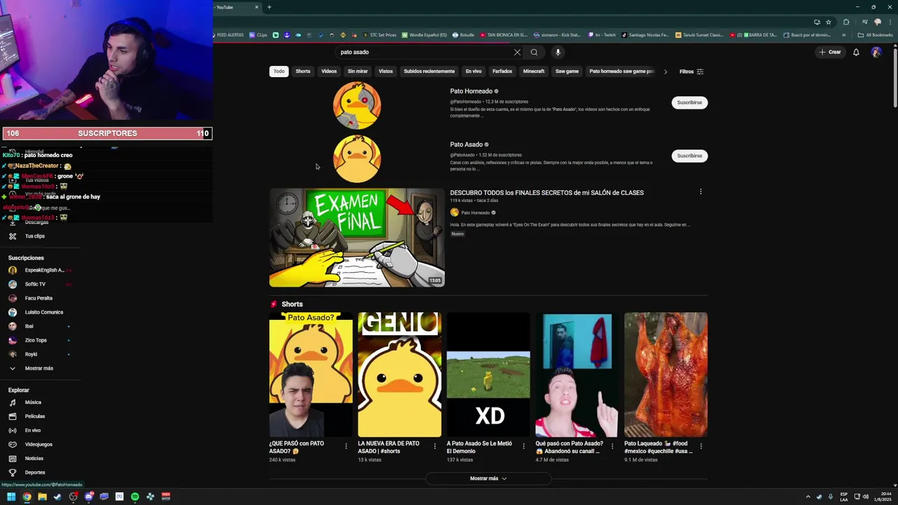Click the Crear button

pos(830,52)
